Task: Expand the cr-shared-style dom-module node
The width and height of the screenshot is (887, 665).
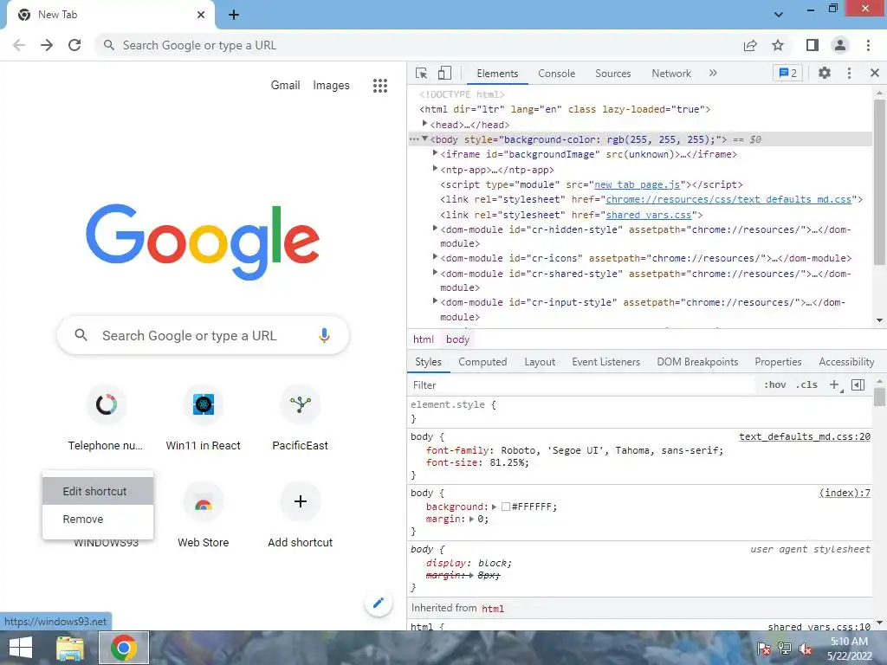Action: click(x=435, y=273)
